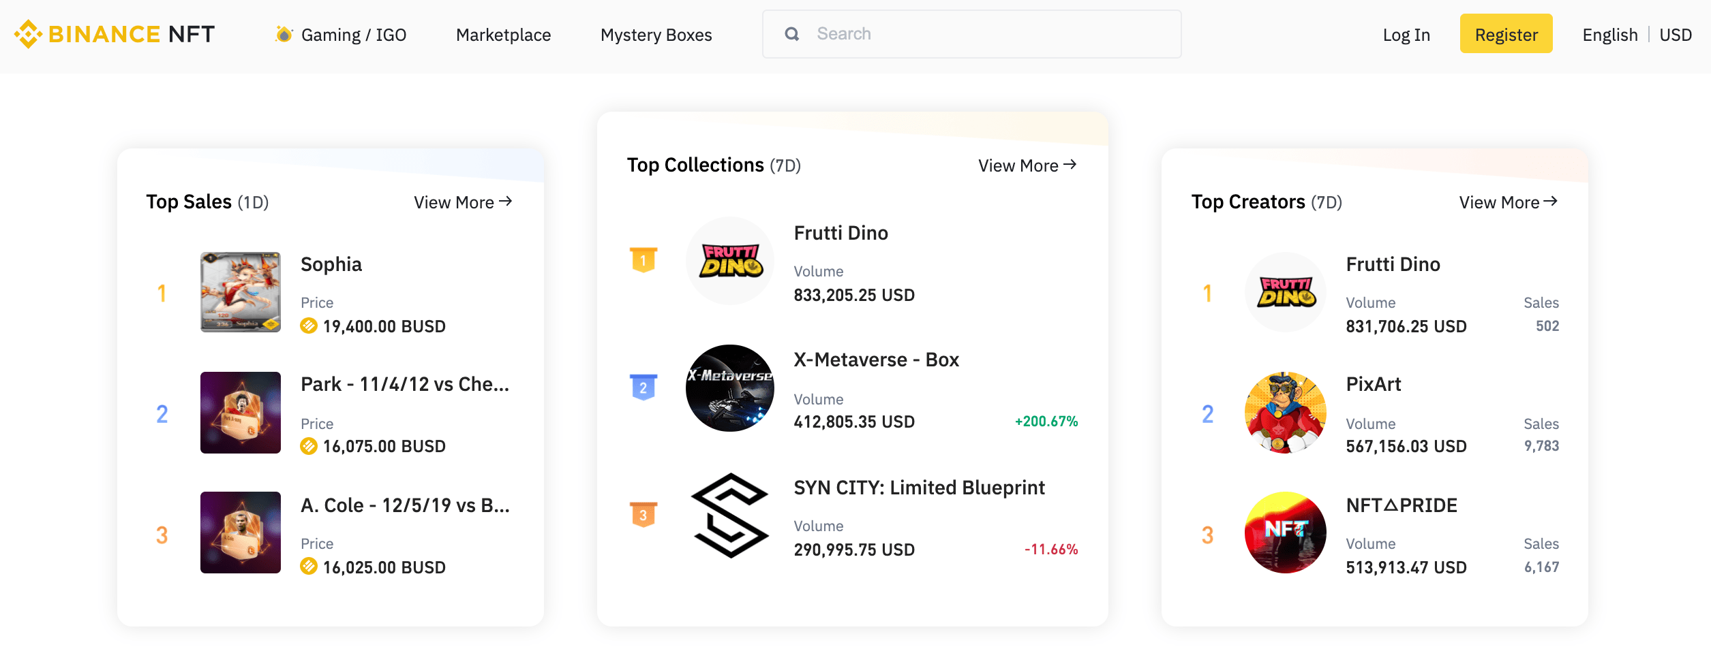Viewport: 1711px width, 651px height.
Task: Click the NFT△PRIDE avatar
Action: tap(1285, 533)
